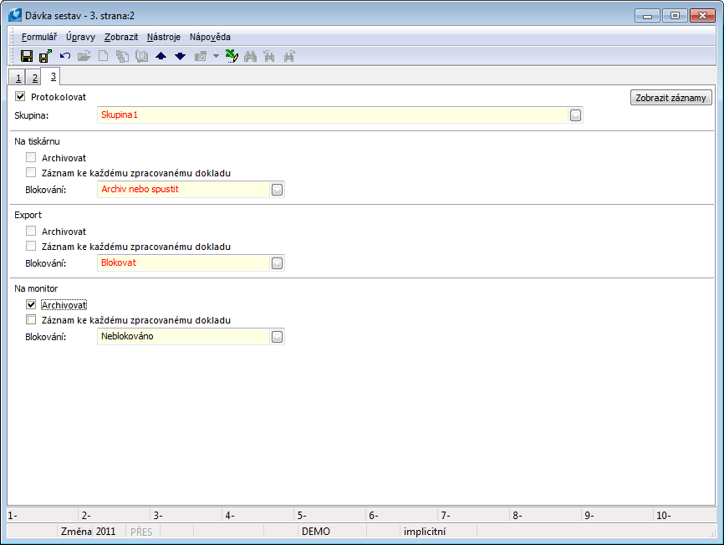Open the Nápověda menu
Viewport: 724px width, 545px height.
point(210,37)
